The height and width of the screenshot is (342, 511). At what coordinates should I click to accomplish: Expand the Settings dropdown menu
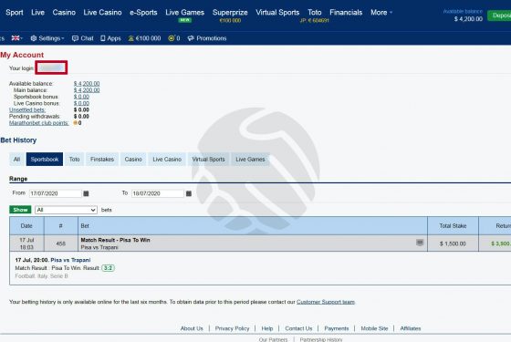(47, 38)
